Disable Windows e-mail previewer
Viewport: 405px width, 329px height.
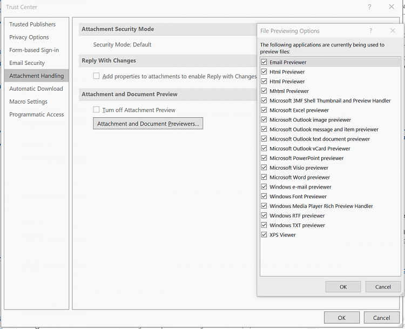click(x=264, y=186)
